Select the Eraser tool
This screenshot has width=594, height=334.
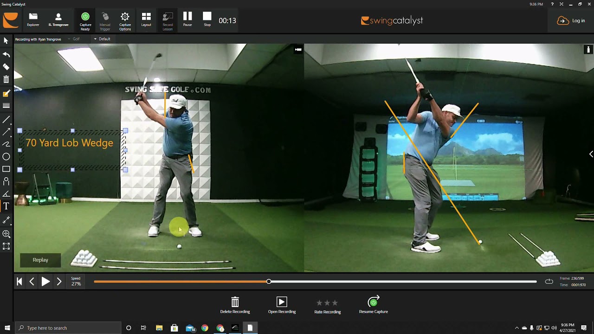point(6,67)
